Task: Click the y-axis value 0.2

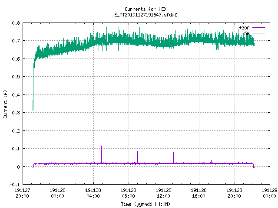Action: click(16, 131)
